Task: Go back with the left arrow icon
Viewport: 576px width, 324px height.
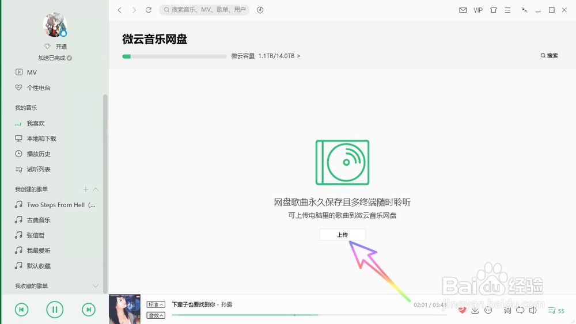Action: (x=119, y=10)
